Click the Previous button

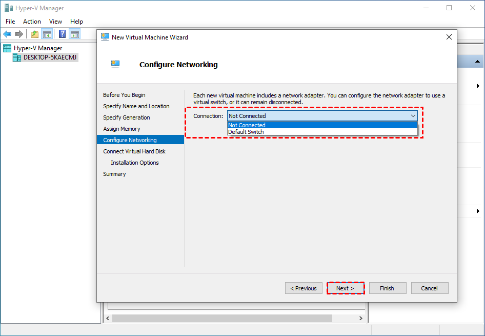click(x=304, y=288)
